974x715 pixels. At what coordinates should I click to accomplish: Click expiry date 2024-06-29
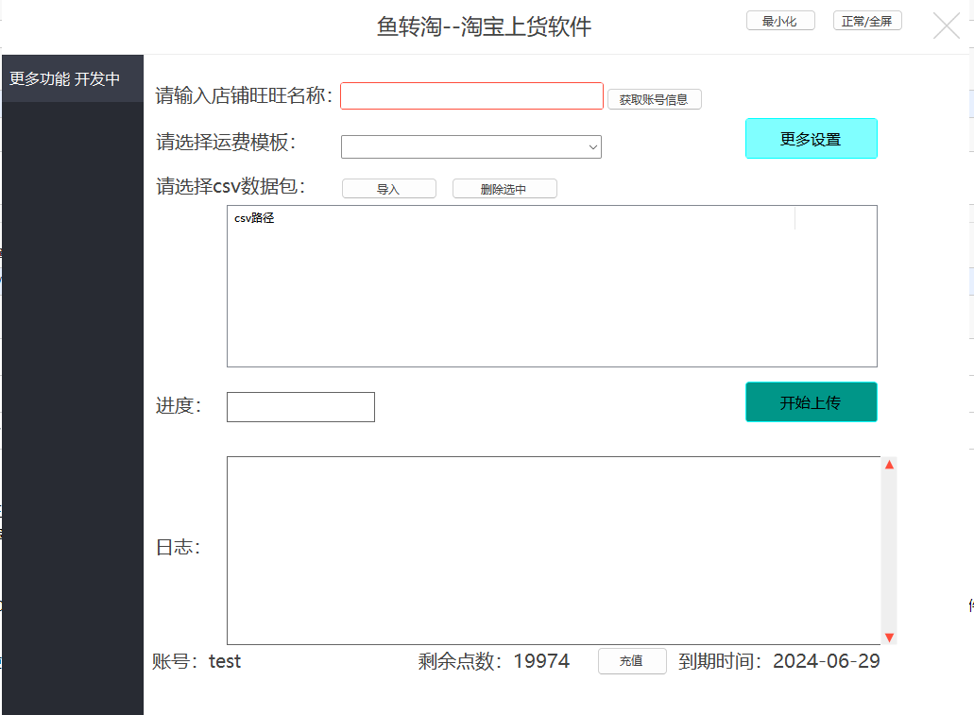(827, 661)
